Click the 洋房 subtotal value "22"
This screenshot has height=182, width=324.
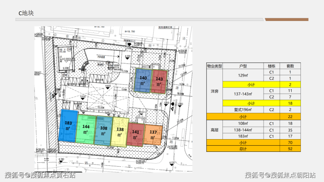click(x=290, y=117)
